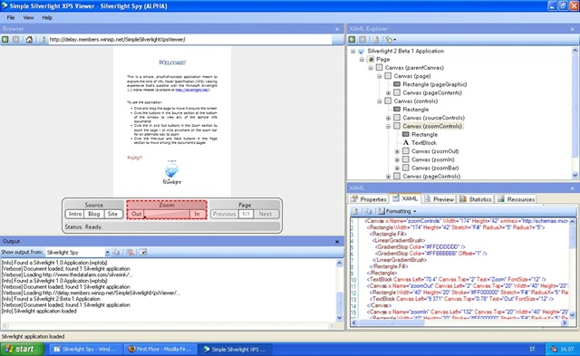The width and height of the screenshot is (580, 356).
Task: Click the Page node icon in tree
Action: (x=371, y=59)
